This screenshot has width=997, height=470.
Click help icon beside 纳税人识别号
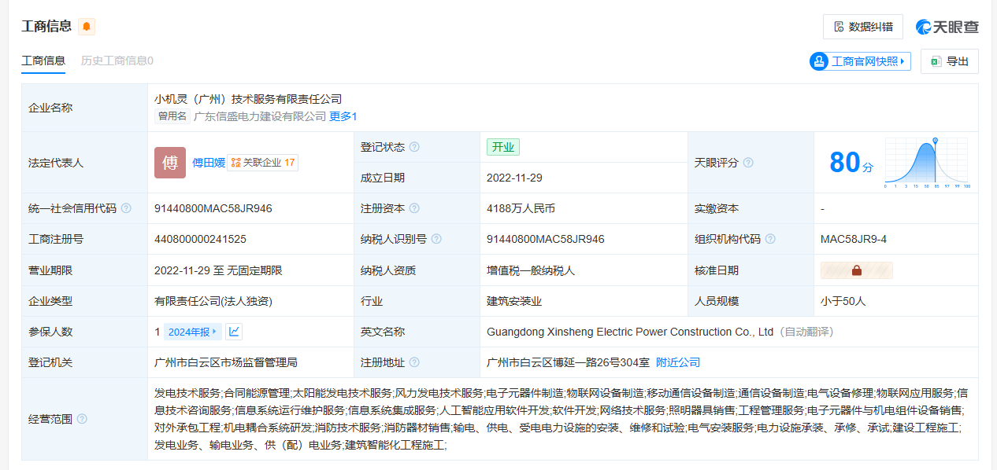click(436, 239)
